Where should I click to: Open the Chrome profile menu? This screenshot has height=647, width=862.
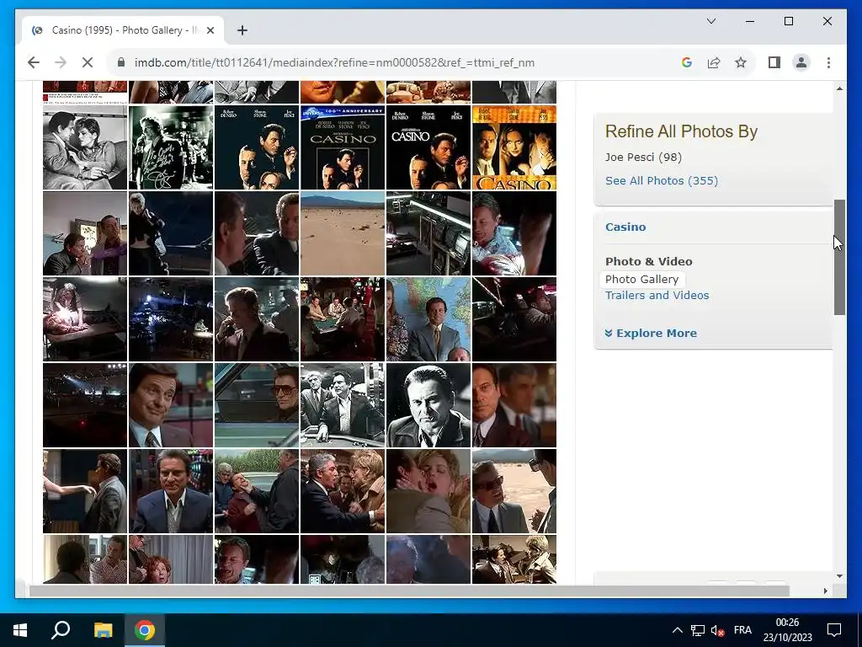click(x=801, y=62)
